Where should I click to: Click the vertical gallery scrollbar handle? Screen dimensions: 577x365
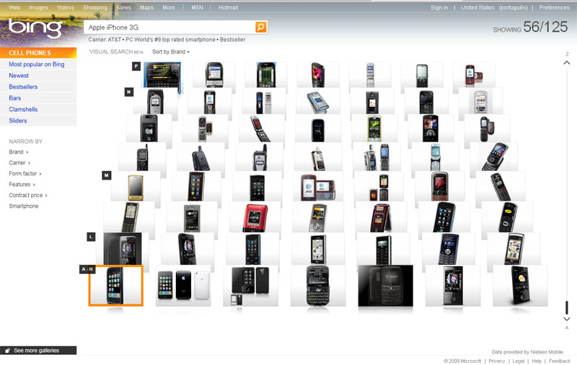tap(567, 307)
